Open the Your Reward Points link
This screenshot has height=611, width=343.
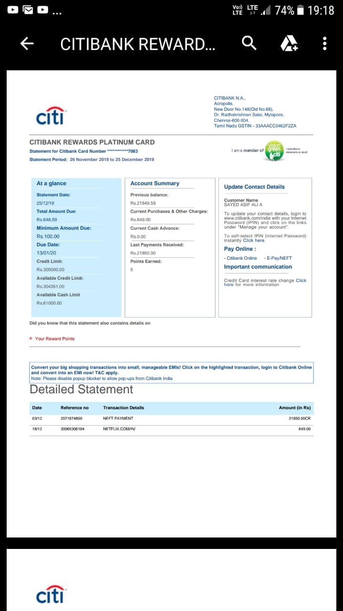(x=55, y=338)
